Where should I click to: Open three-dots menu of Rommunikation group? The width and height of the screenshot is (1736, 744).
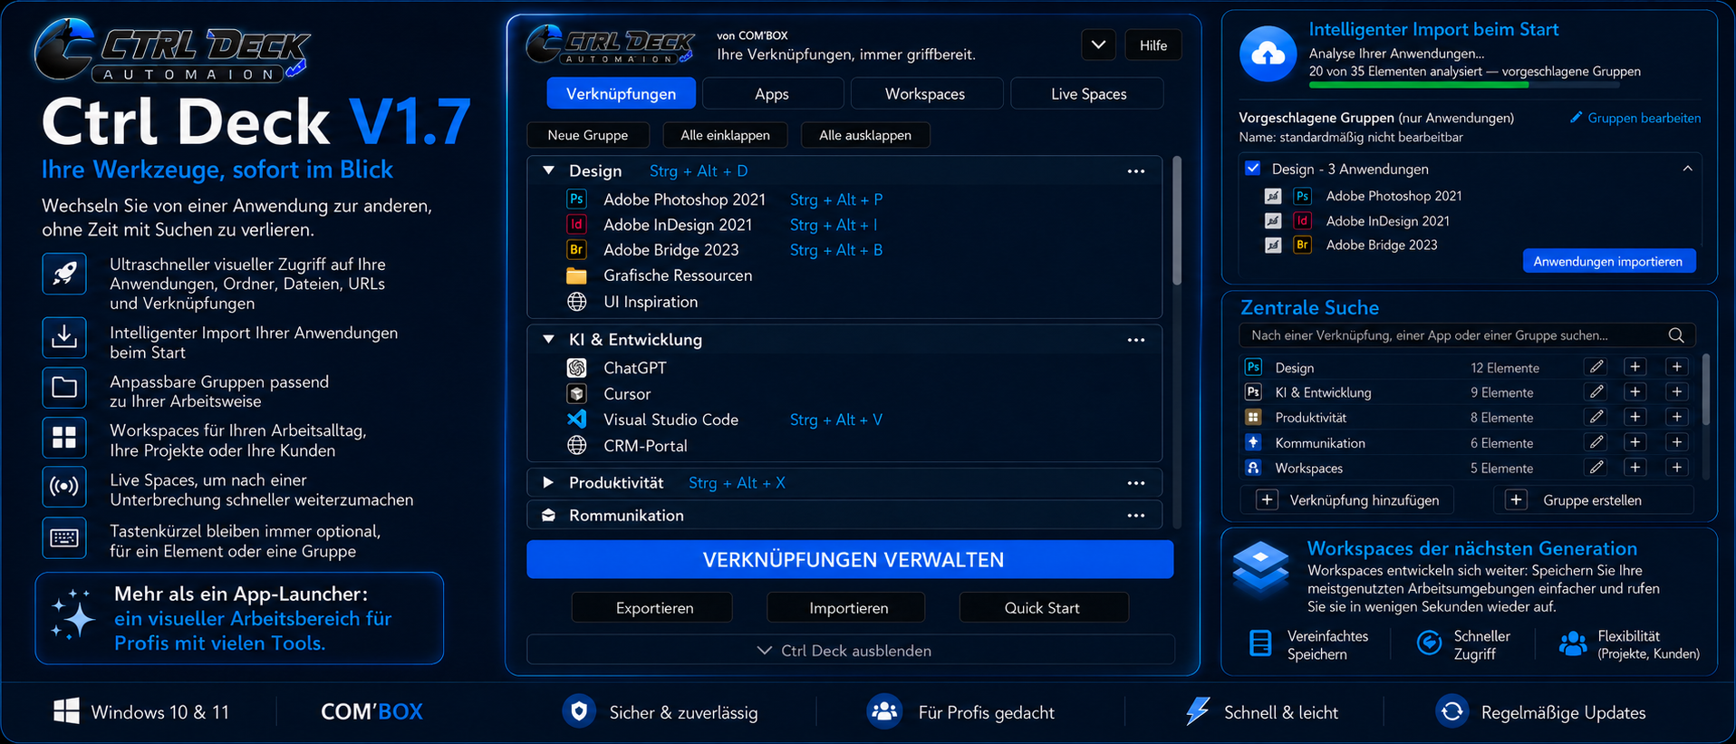point(1136,516)
